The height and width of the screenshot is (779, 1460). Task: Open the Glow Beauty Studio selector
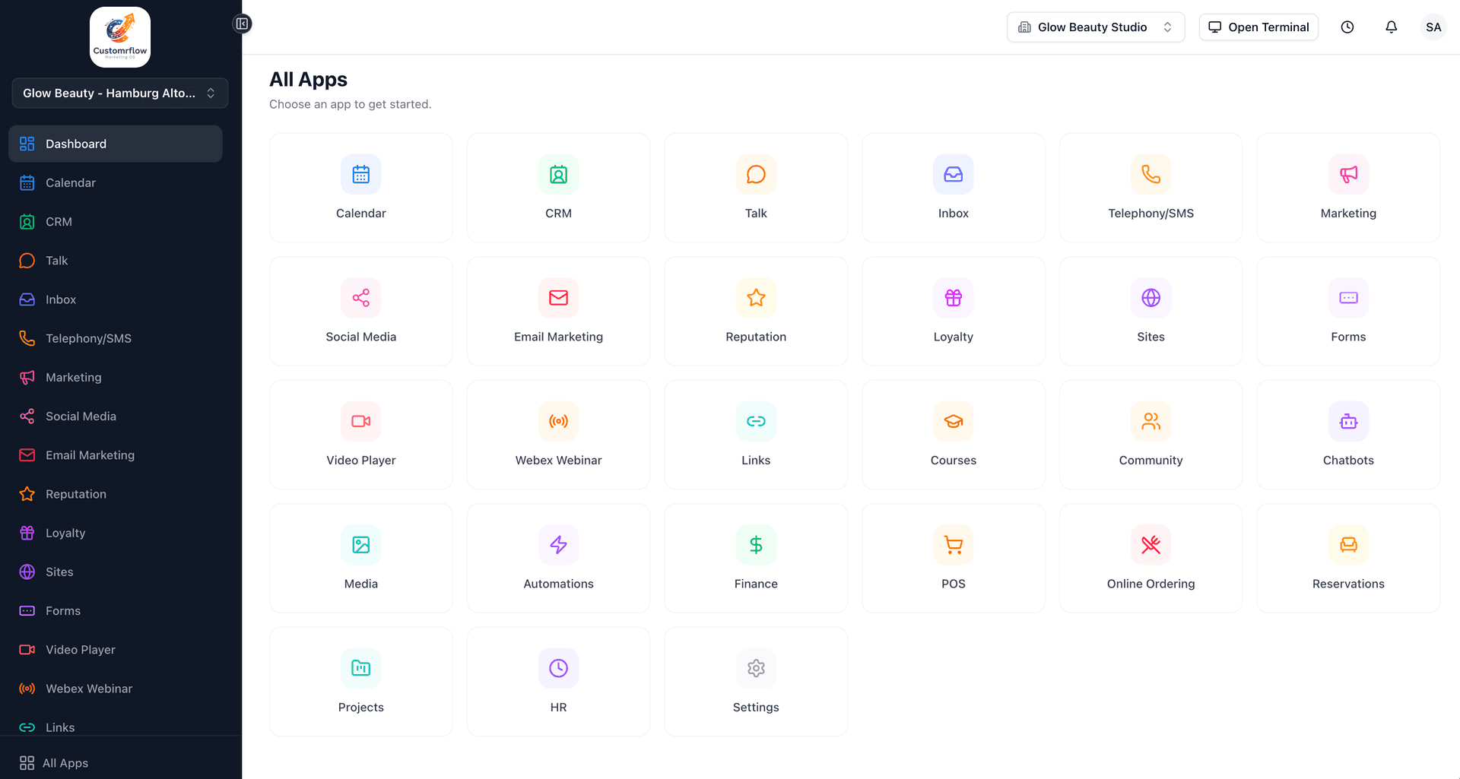point(1095,27)
